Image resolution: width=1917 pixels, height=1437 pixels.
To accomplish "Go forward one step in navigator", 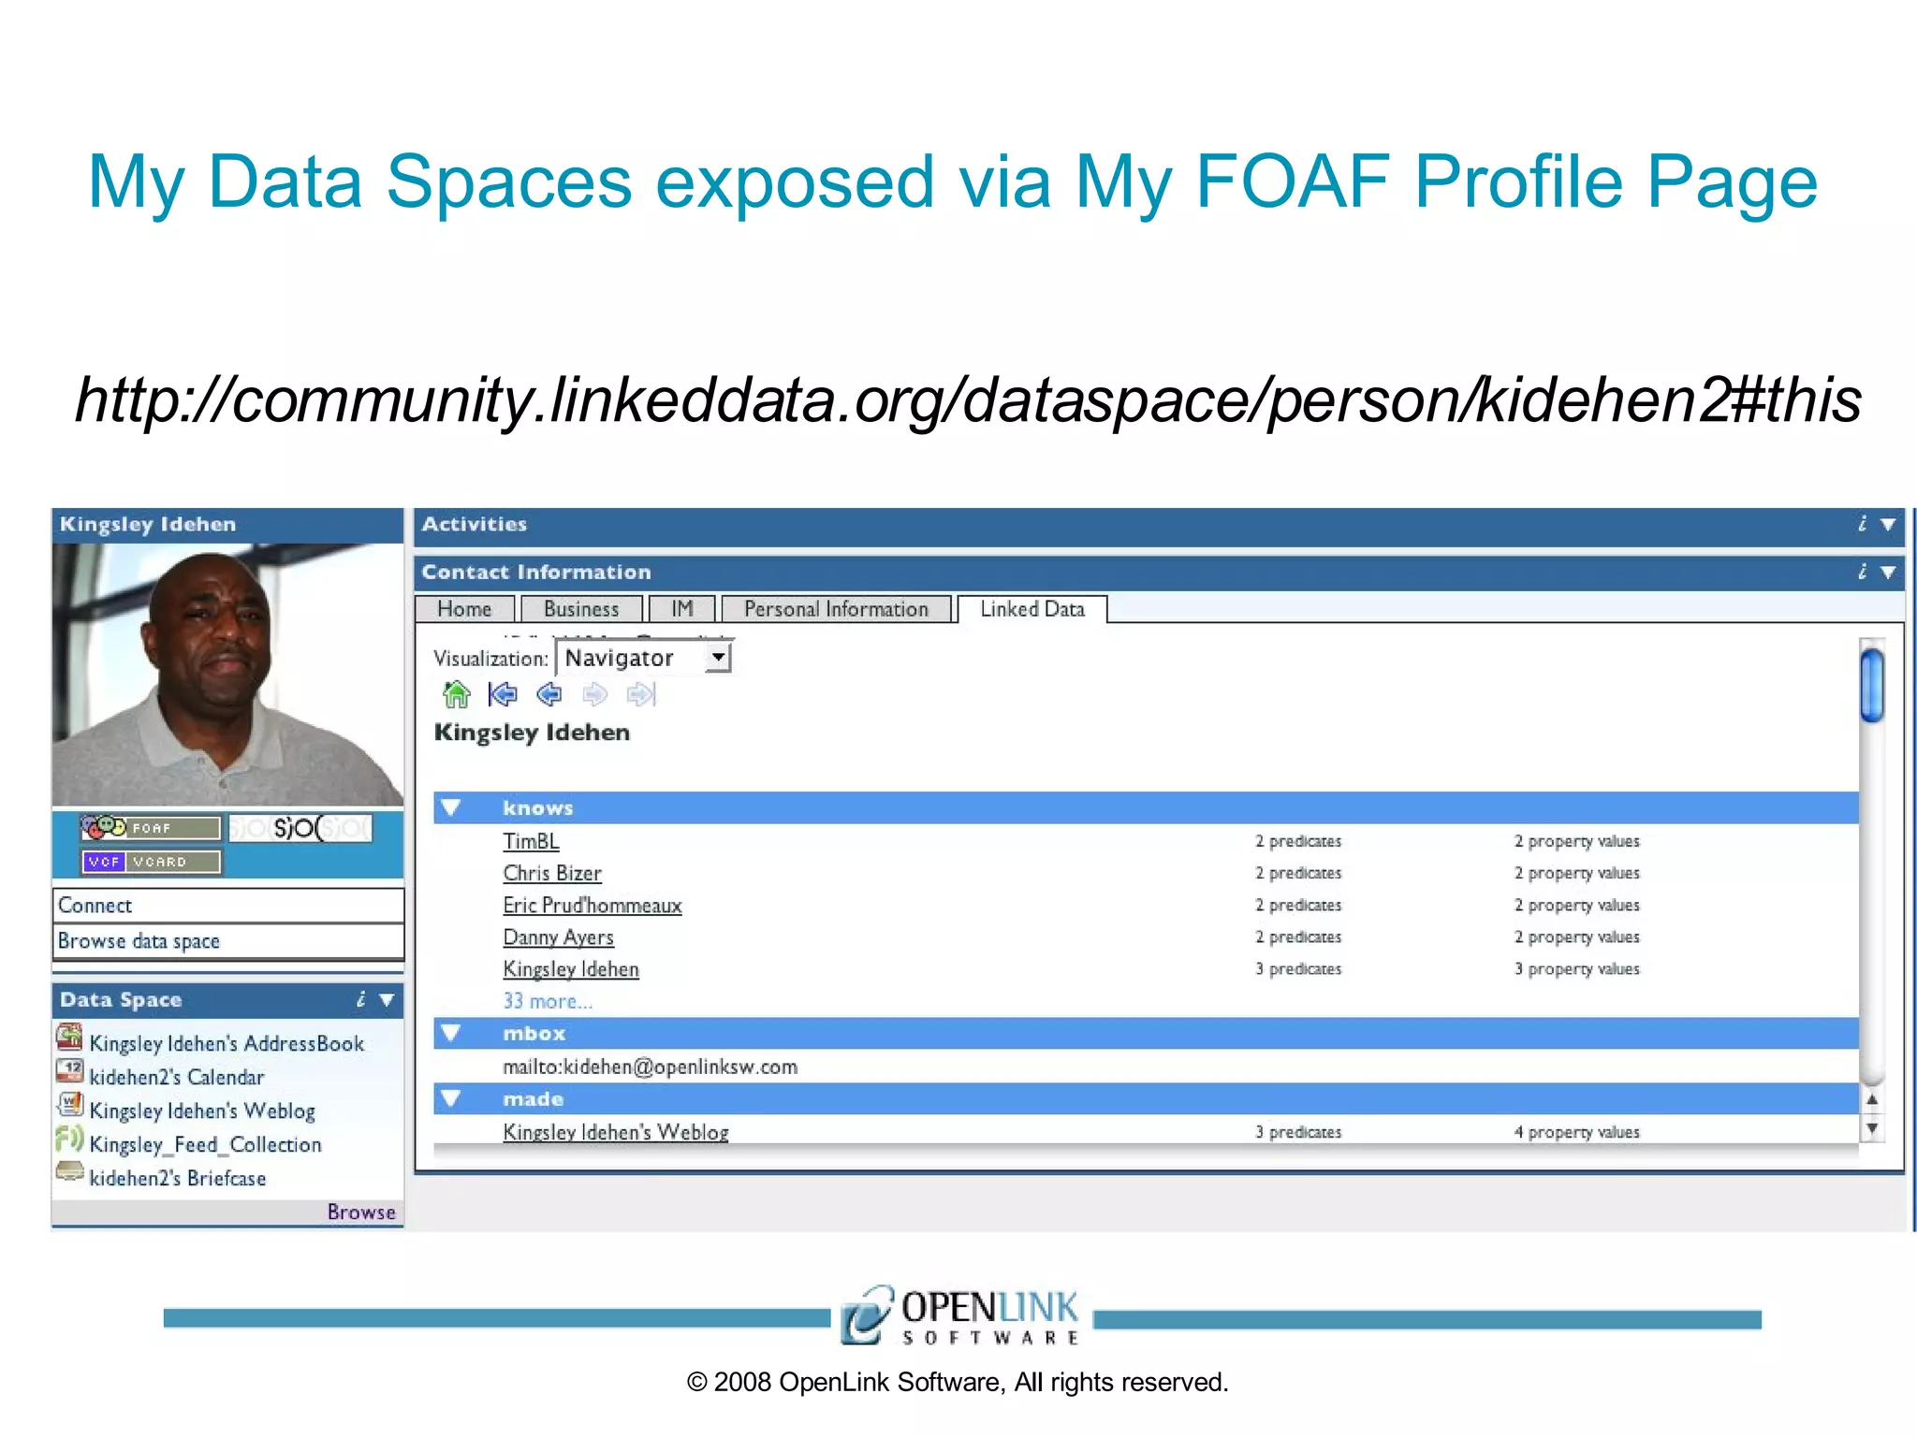I will [595, 694].
